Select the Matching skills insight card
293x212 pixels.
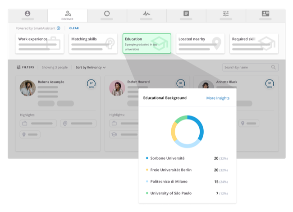(92, 43)
